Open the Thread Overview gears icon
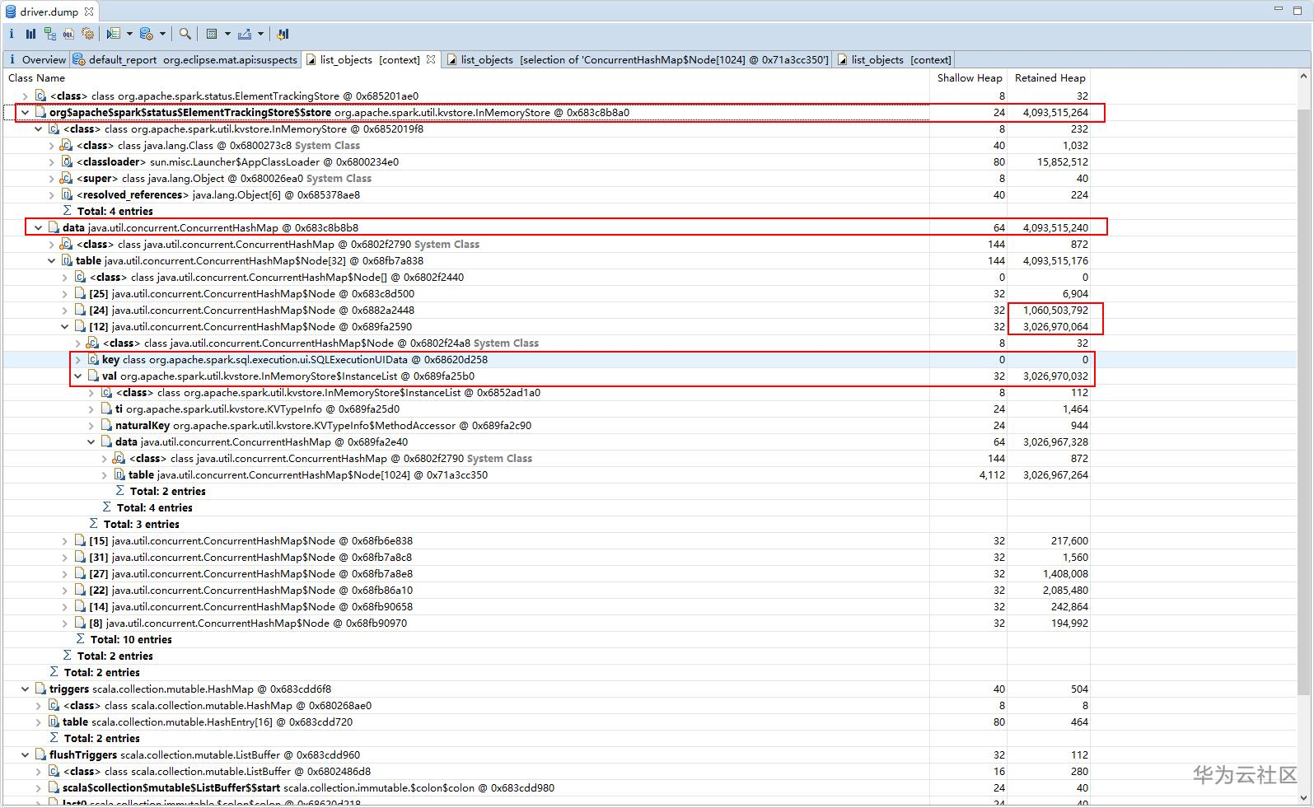 pos(87,34)
